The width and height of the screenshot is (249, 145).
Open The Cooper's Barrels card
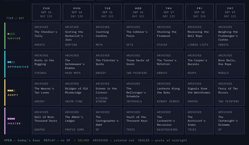(199, 64)
